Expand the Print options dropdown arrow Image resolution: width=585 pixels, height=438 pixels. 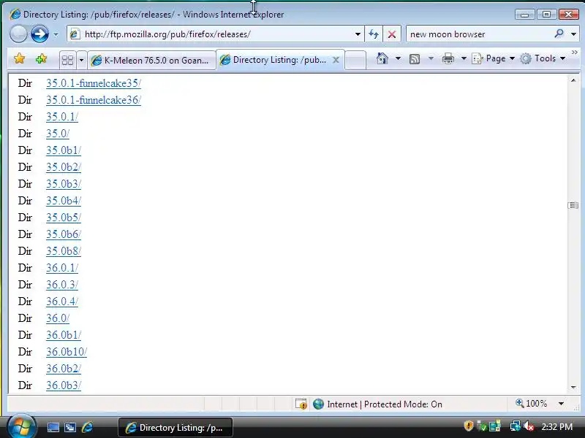click(464, 58)
